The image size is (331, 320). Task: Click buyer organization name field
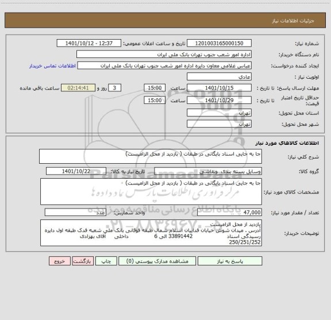(x=164, y=54)
